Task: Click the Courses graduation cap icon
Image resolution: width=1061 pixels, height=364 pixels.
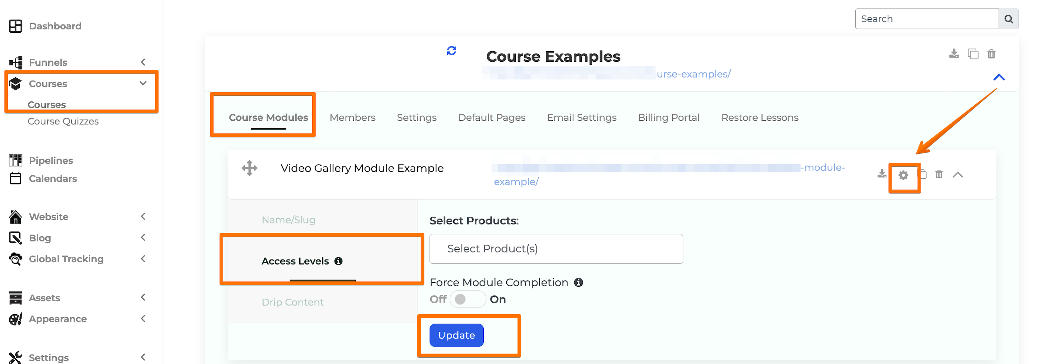Action: click(x=15, y=84)
